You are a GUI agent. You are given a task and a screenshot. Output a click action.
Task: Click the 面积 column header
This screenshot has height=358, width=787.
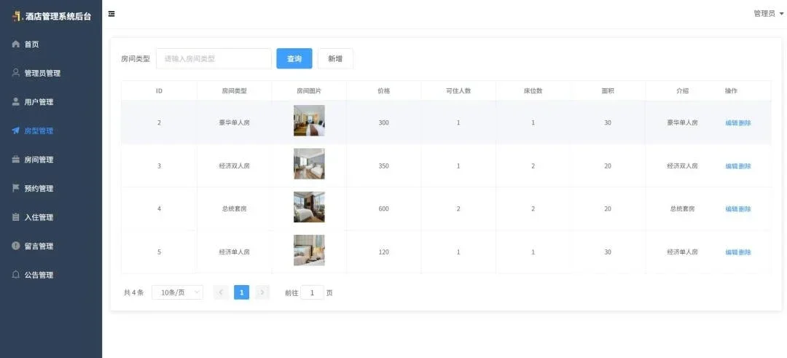[608, 91]
